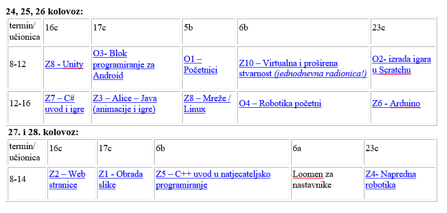Click the 8-14 time slot cell
This screenshot has height=213, width=447.
point(27,183)
